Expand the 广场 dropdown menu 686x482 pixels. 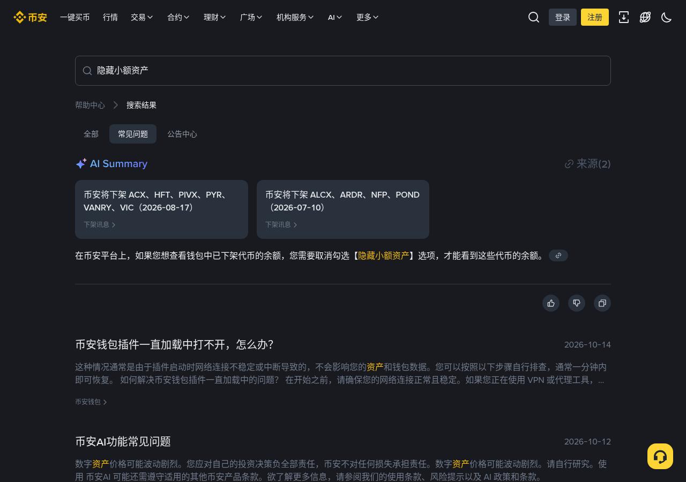tap(251, 17)
